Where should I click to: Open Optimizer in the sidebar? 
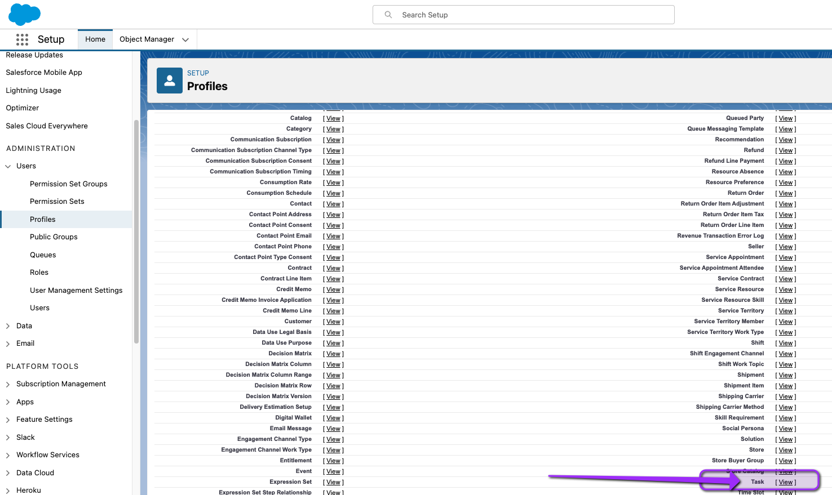coord(23,108)
